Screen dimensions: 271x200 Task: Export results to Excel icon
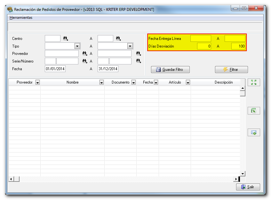(x=254, y=111)
